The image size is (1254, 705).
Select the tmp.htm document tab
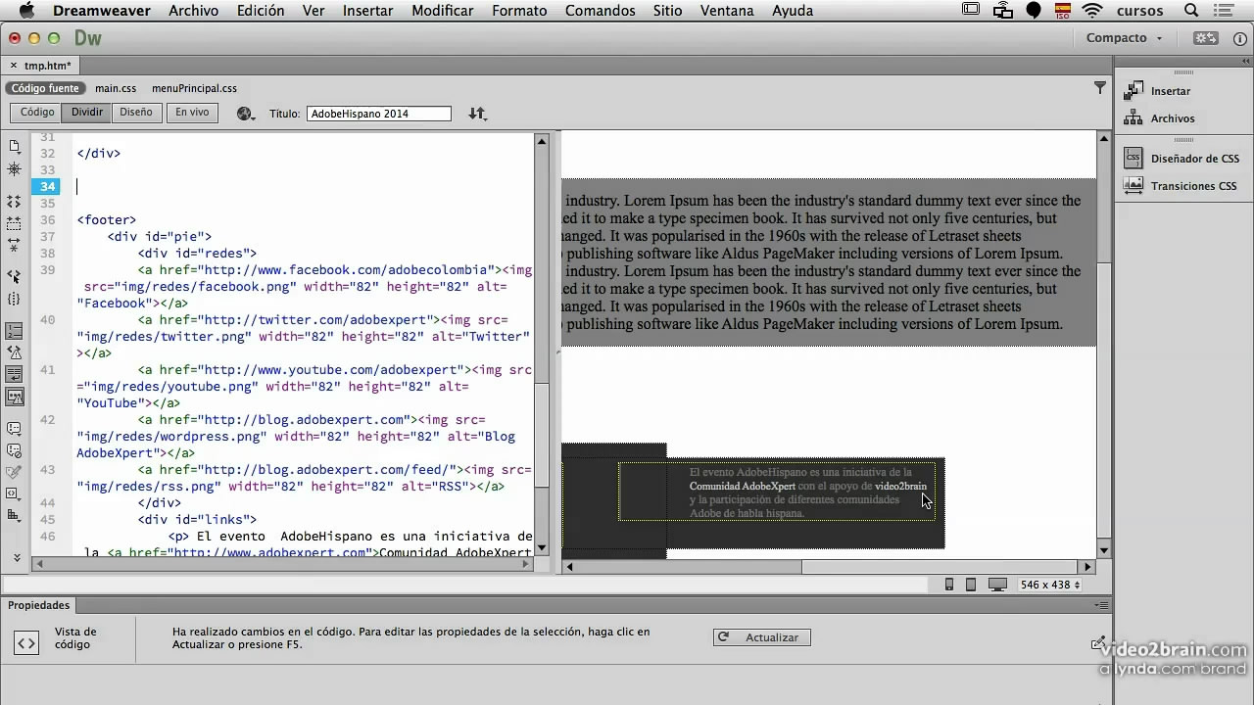point(47,66)
